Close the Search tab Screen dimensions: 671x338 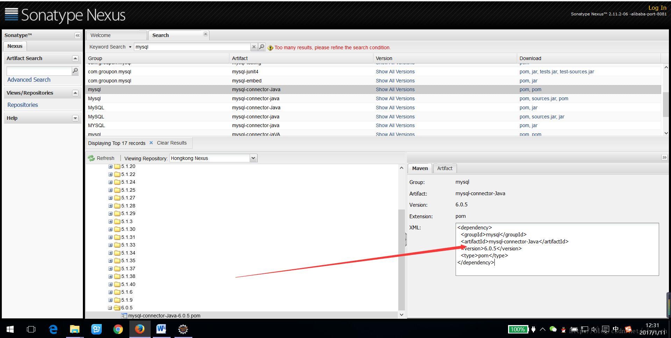pyautogui.click(x=206, y=34)
